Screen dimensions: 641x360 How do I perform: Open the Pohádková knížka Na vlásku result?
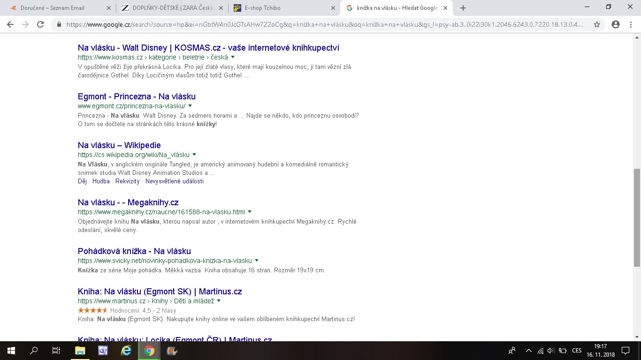(134, 251)
